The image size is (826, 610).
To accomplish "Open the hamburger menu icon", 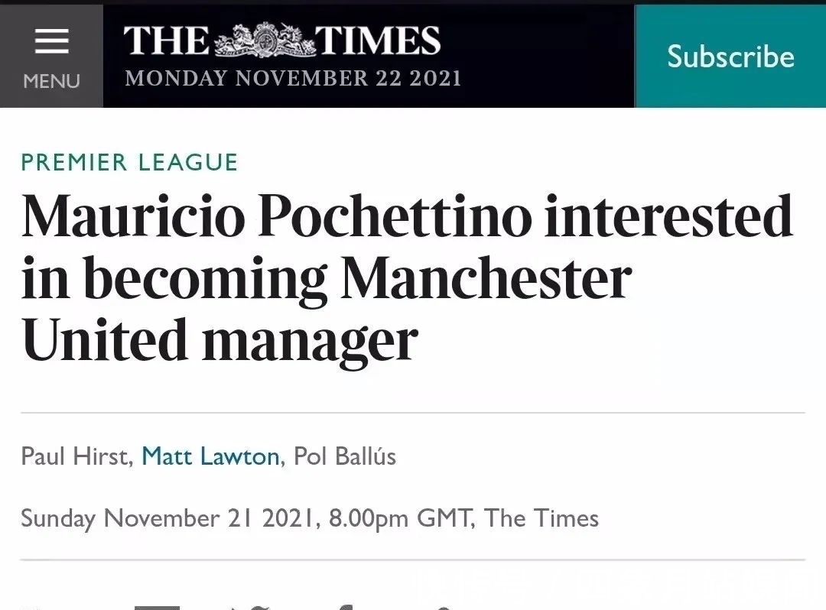I will click(x=51, y=41).
